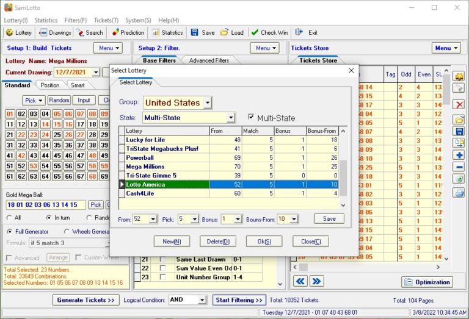Click the Drawings toolbar icon
The height and width of the screenshot is (319, 469).
pyautogui.click(x=56, y=32)
